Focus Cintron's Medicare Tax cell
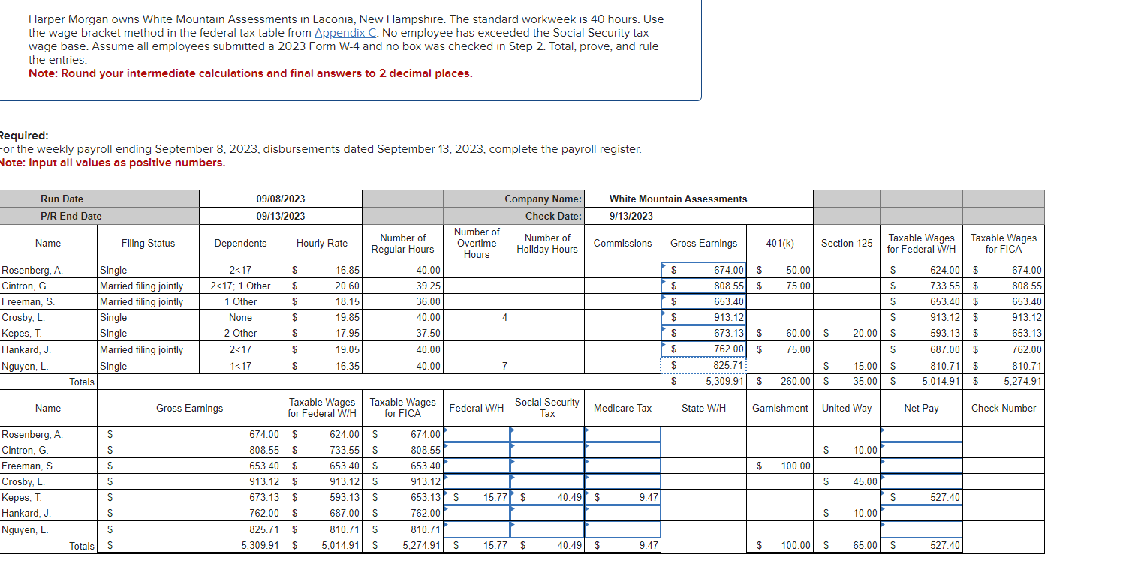 [623, 450]
